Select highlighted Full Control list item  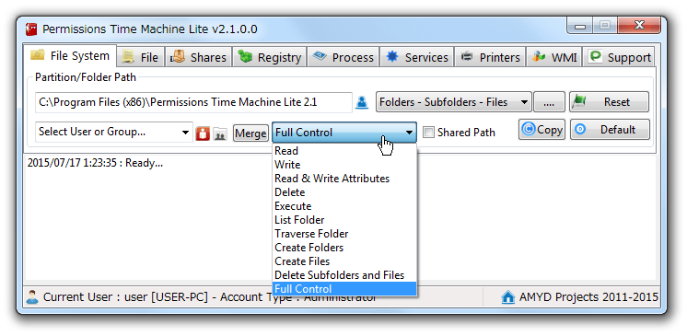pyautogui.click(x=343, y=289)
